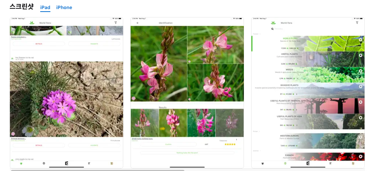Tap the green globe tab icon in the flora list
This screenshot has height=171, width=369.
285,163
